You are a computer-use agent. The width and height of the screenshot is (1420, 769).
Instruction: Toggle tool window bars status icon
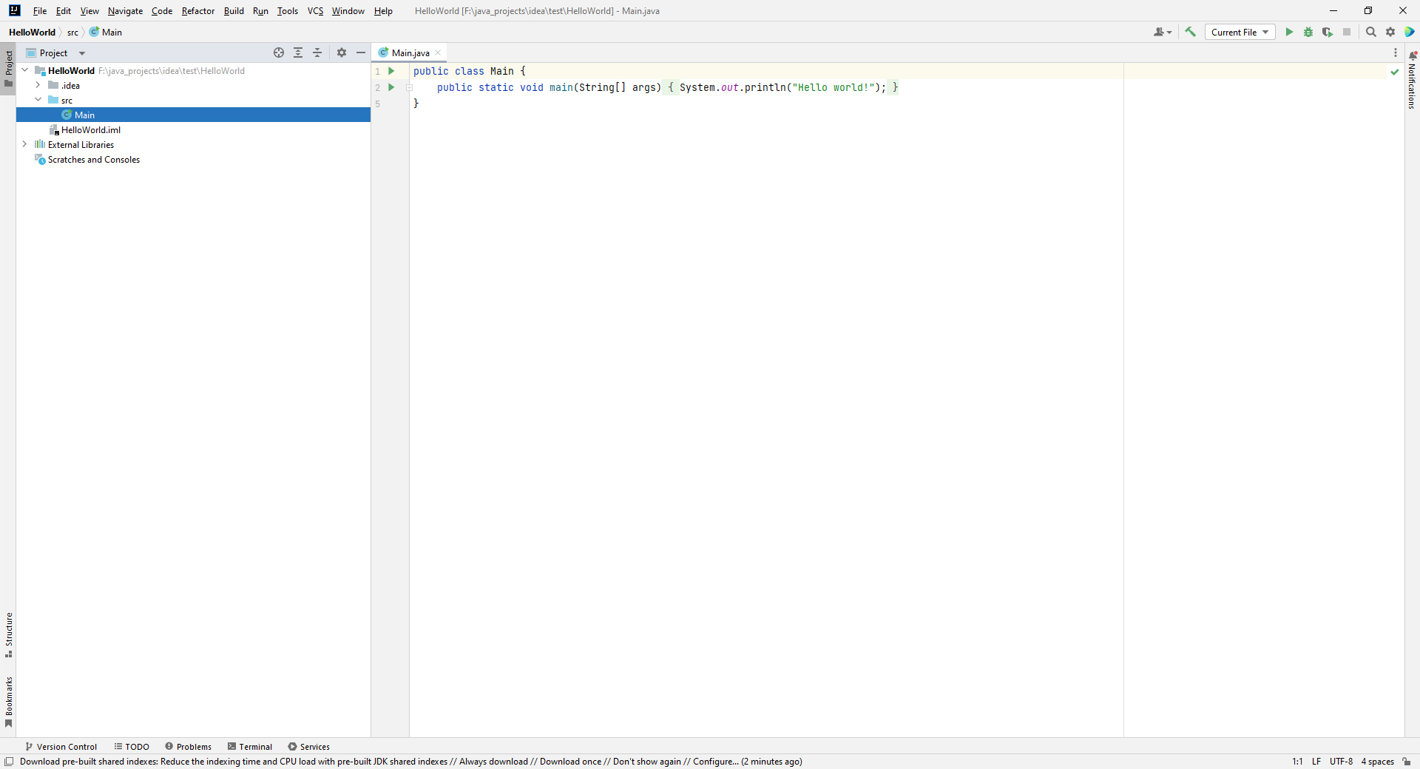[9, 762]
